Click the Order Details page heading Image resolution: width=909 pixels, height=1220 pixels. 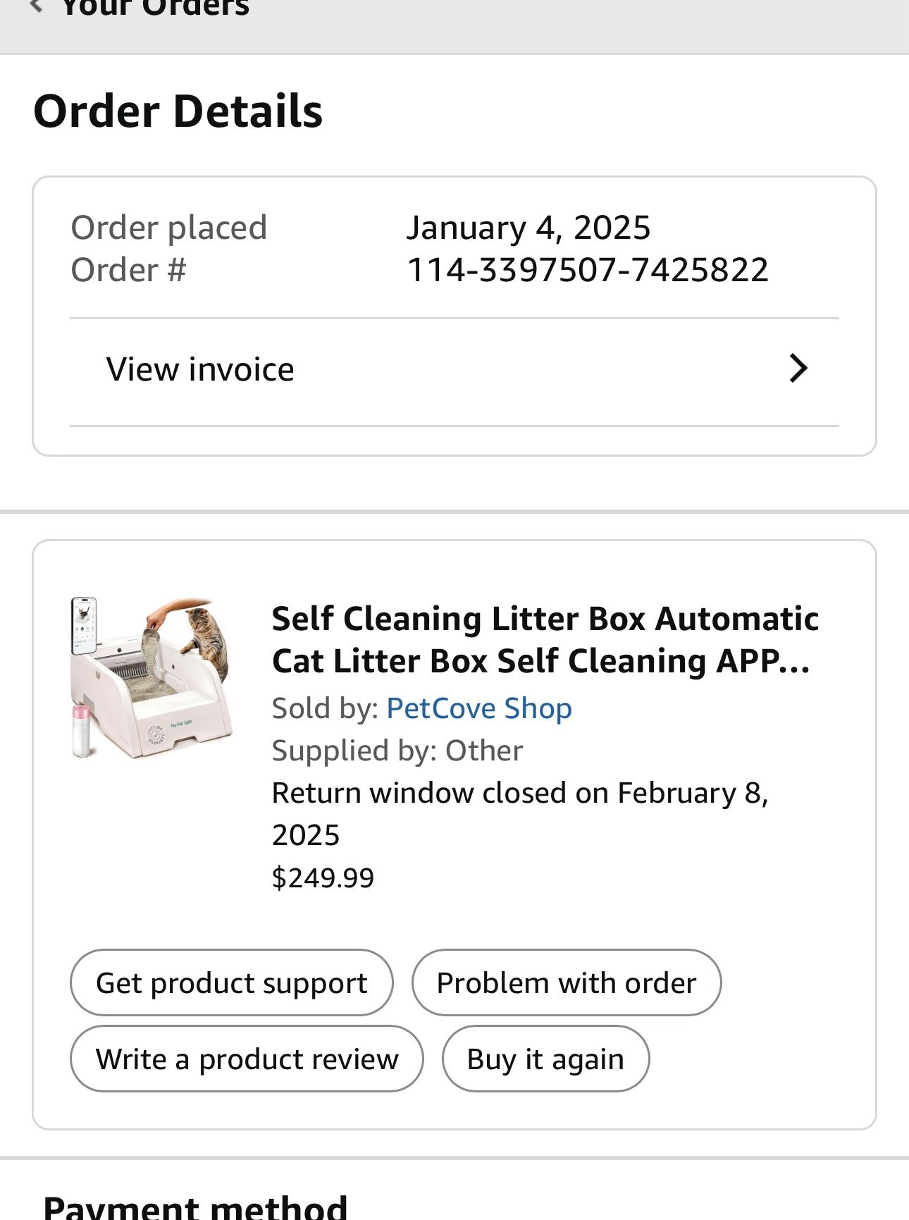(178, 111)
